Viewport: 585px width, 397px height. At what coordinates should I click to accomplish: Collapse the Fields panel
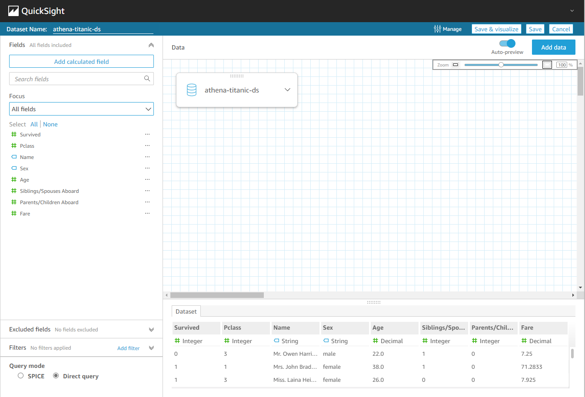click(x=151, y=45)
